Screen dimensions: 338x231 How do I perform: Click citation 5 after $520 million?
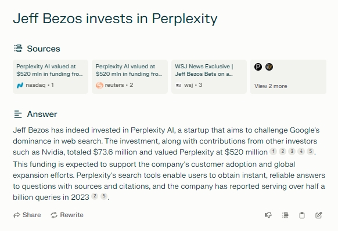click(x=310, y=152)
